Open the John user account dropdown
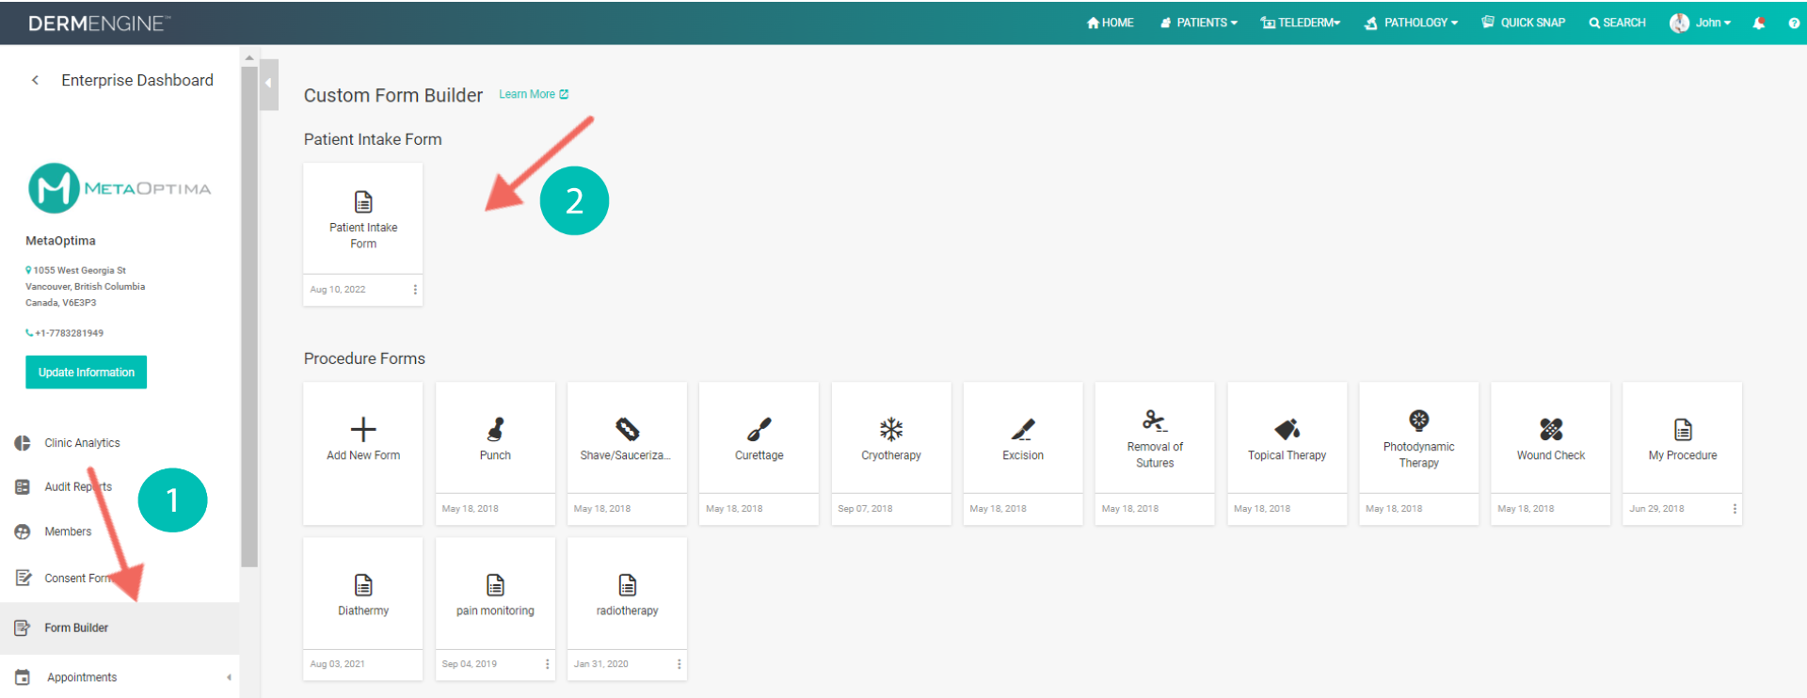Viewport: 1807px width, 698px height. click(1701, 23)
